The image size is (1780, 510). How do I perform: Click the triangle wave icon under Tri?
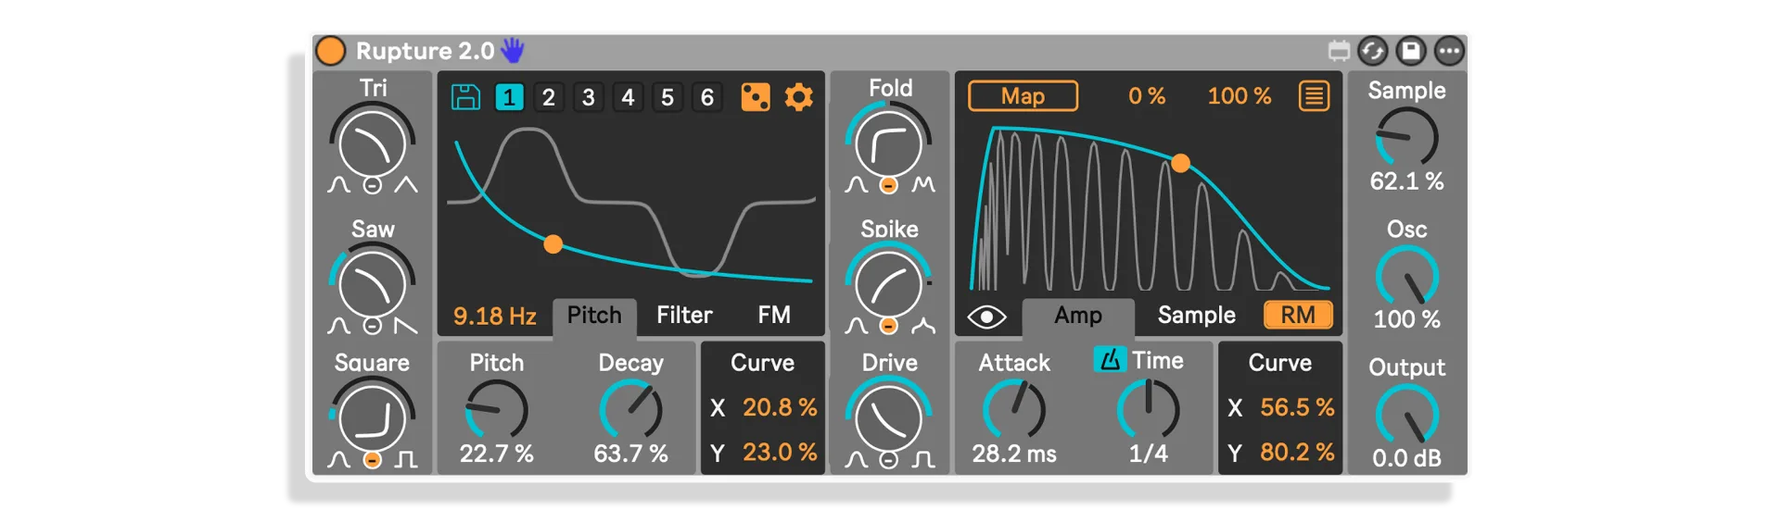coord(406,185)
